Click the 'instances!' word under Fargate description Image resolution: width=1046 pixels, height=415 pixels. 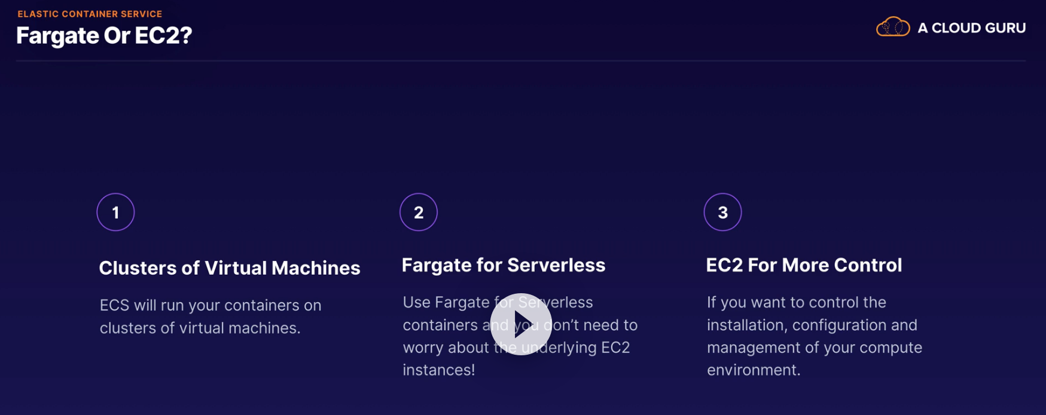click(x=438, y=370)
